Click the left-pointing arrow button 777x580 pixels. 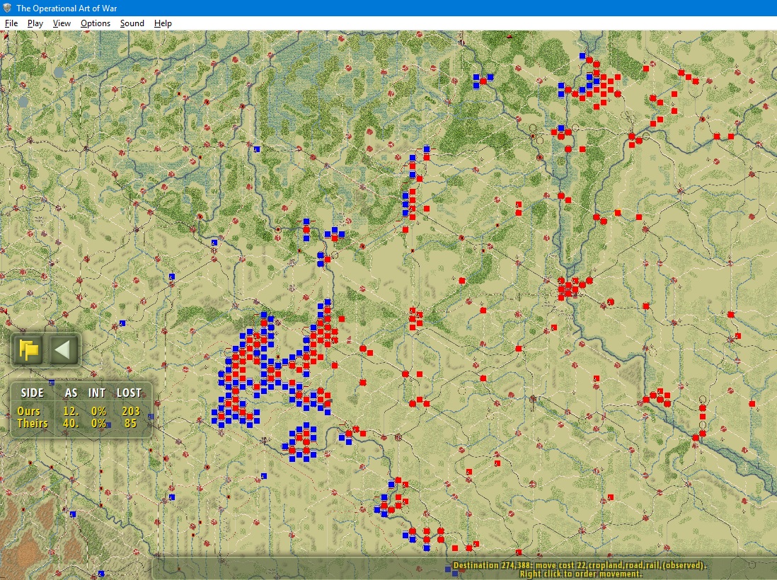click(x=63, y=349)
